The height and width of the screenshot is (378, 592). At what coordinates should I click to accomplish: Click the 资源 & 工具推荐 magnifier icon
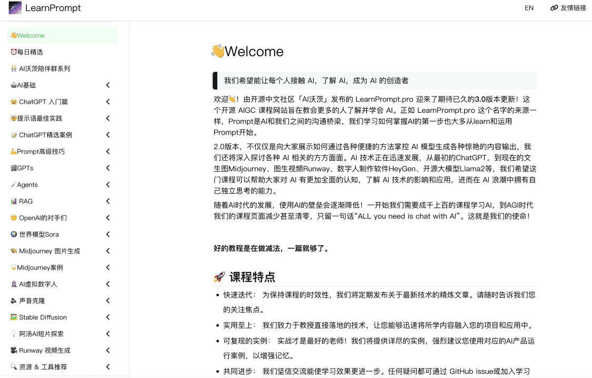(x=14, y=366)
